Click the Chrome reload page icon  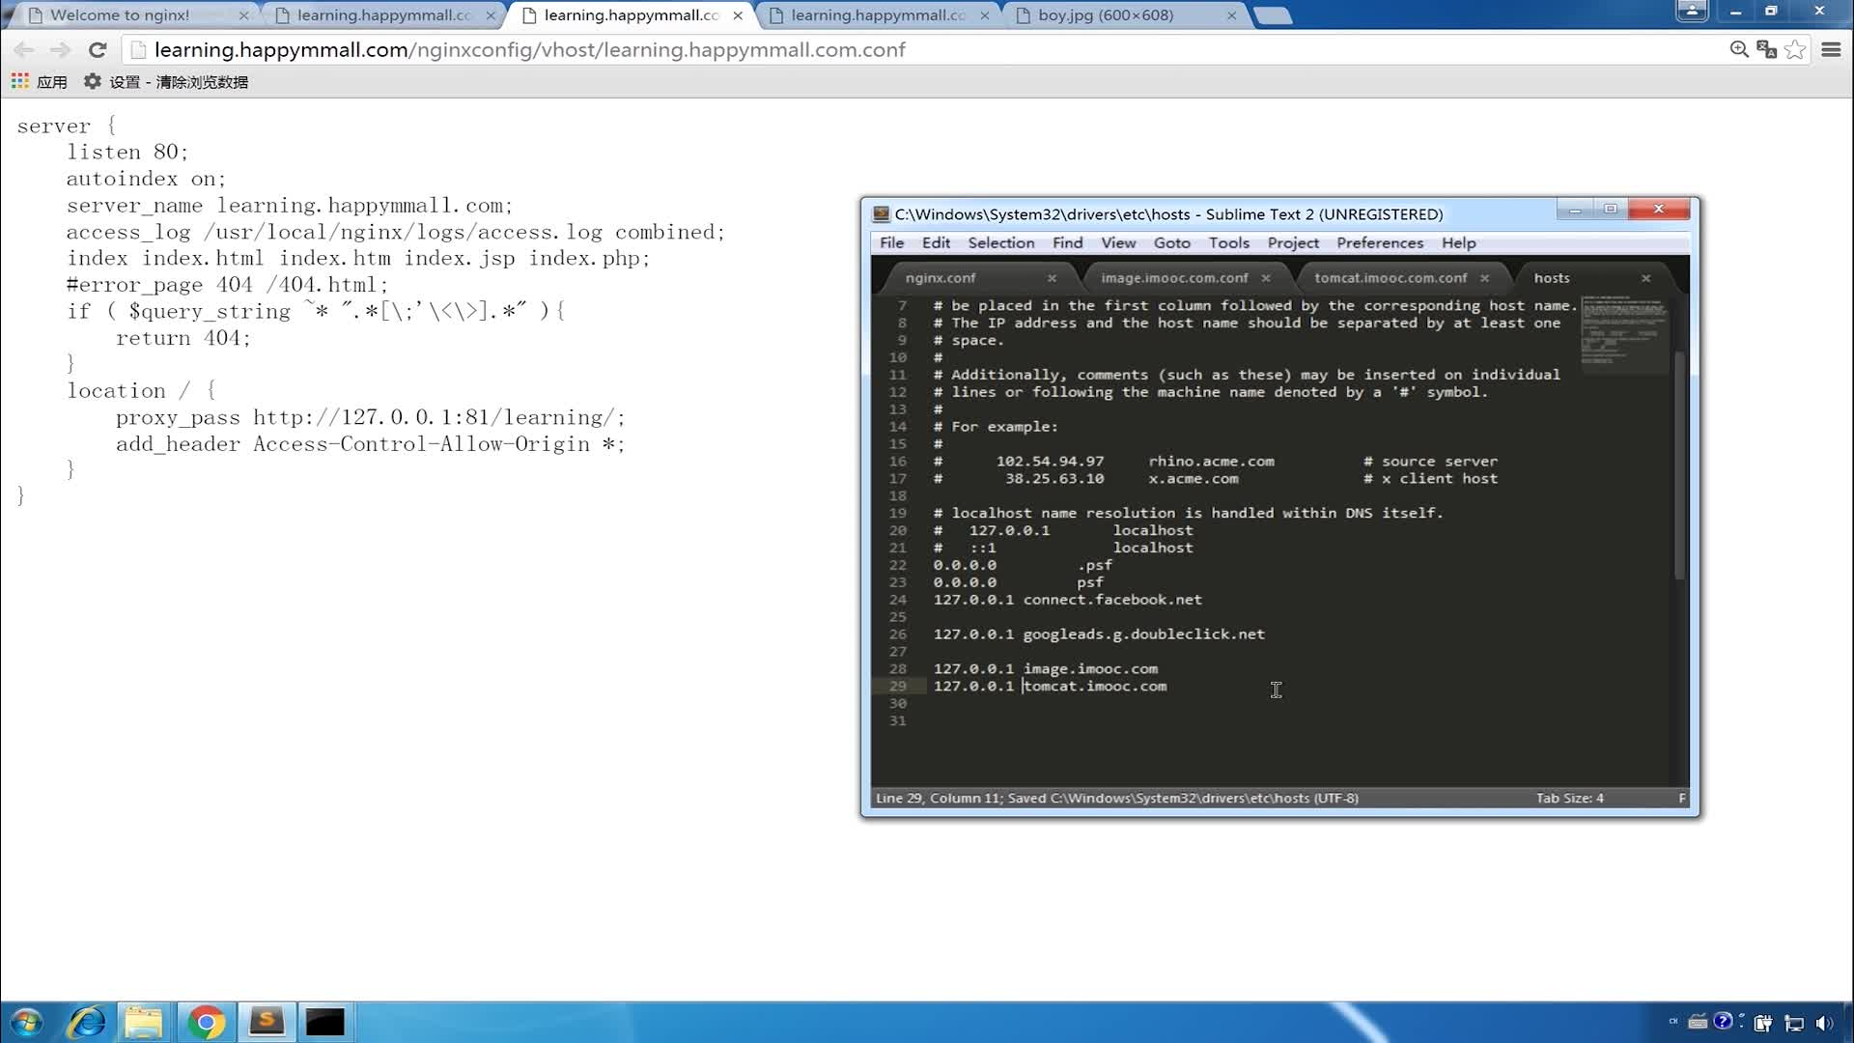[x=98, y=50]
